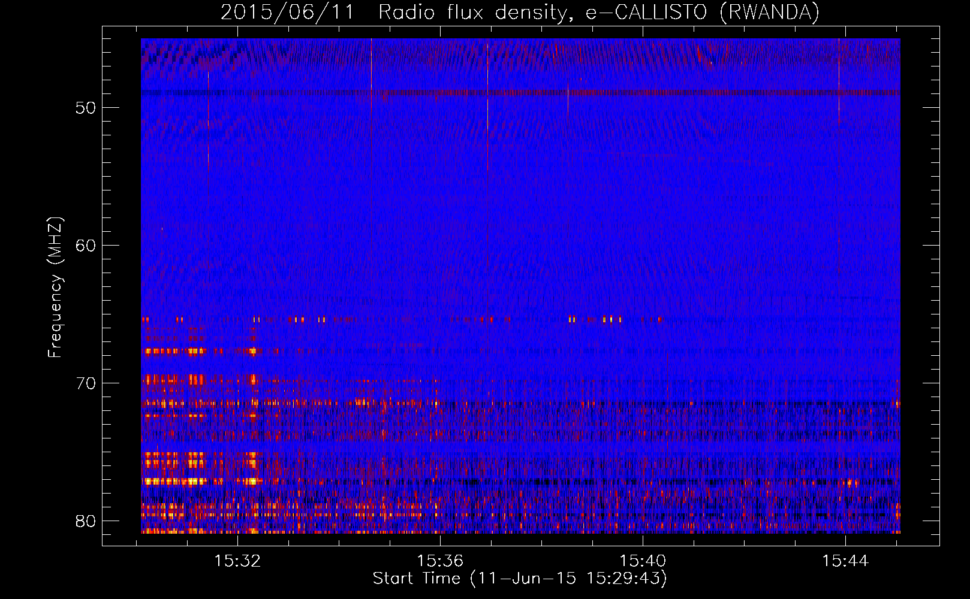Click the time tick label '15:36'

point(441,561)
